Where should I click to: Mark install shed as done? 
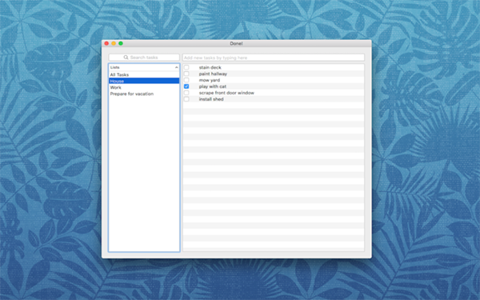tap(186, 99)
